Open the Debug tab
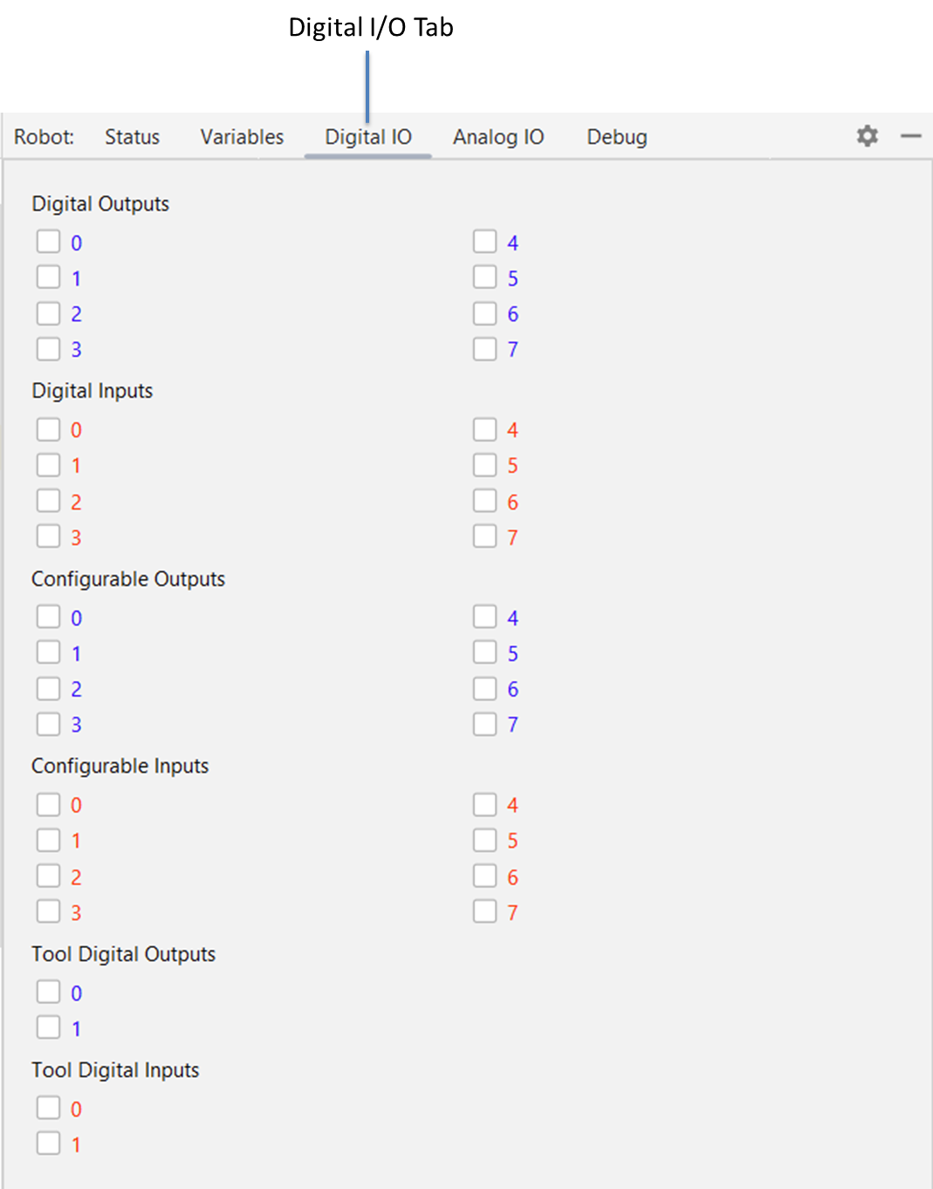Screen dimensions: 933x1189 616,137
